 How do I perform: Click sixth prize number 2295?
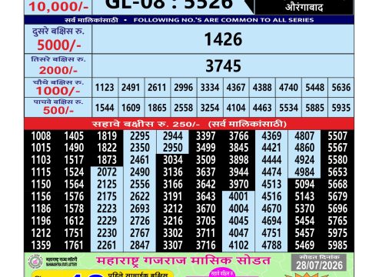[x=140, y=136]
